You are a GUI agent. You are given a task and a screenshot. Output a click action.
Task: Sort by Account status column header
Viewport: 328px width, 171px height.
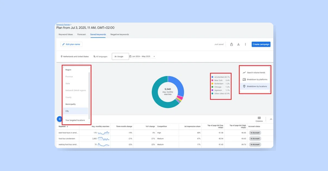click(x=254, y=127)
